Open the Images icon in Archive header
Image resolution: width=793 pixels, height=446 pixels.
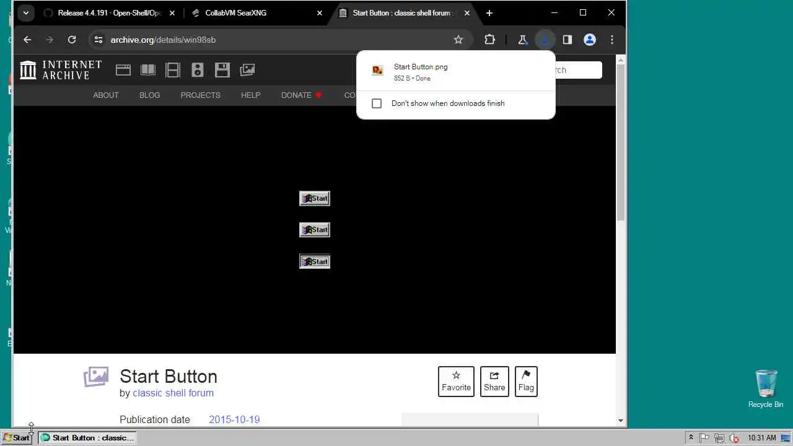[x=247, y=70]
